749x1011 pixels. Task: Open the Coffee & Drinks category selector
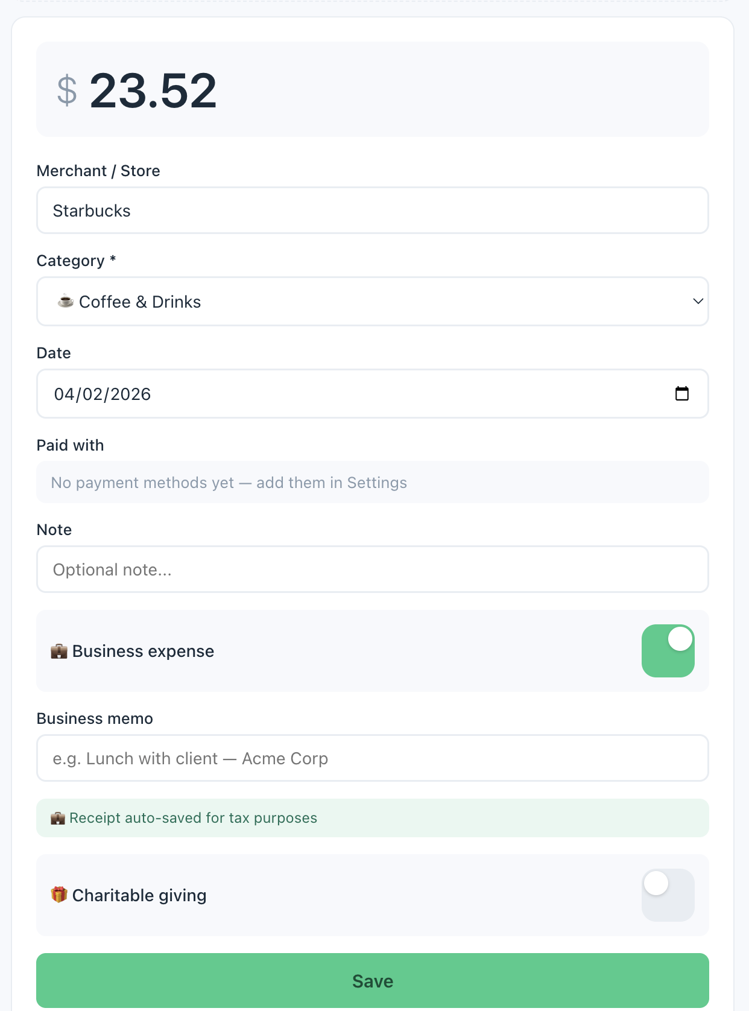click(362, 302)
